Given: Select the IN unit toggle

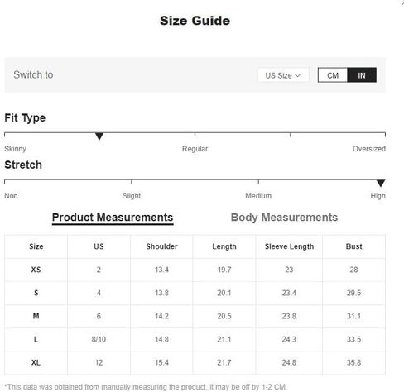Looking at the screenshot, I should (x=362, y=75).
